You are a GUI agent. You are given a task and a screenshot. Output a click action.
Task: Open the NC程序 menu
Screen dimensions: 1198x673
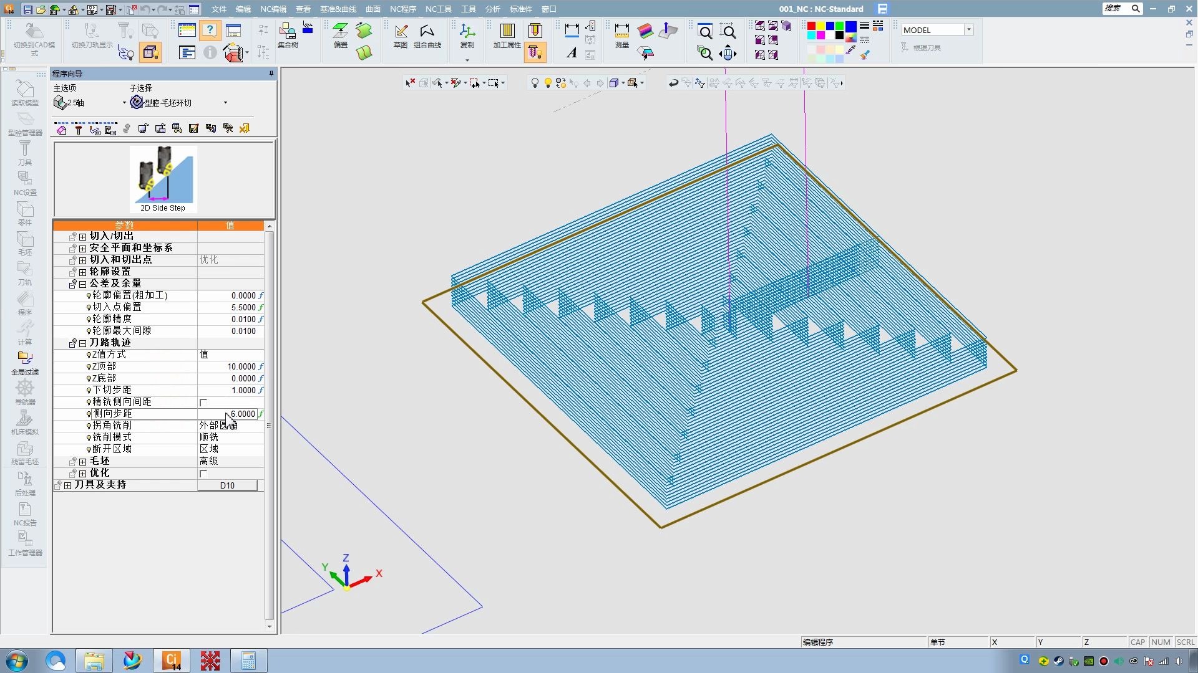(x=402, y=9)
